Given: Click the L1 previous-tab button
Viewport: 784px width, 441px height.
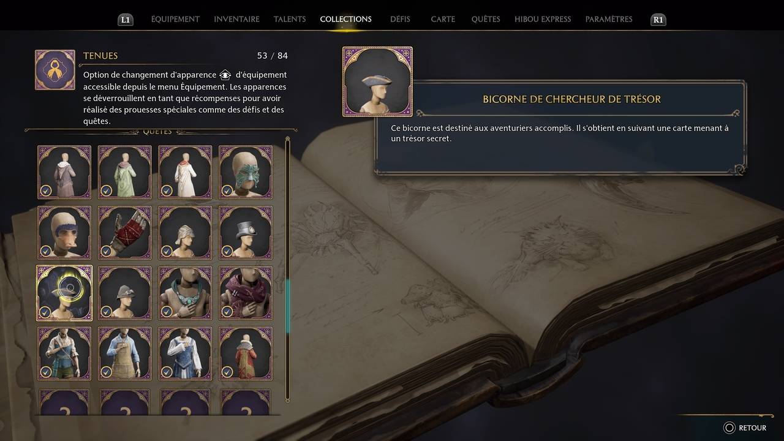Looking at the screenshot, I should tap(125, 20).
